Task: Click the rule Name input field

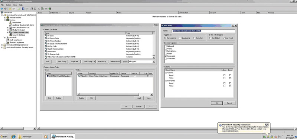Action: pyautogui.click(x=203, y=31)
